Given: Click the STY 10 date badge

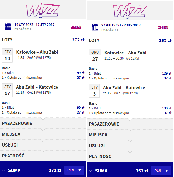Looking at the screenshot, I should [7, 55].
